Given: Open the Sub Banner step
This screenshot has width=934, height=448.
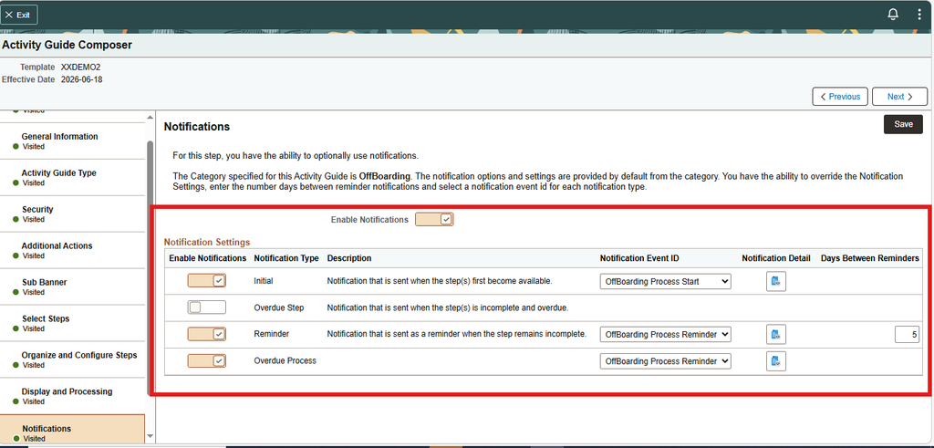Looking at the screenshot, I should [72, 287].
